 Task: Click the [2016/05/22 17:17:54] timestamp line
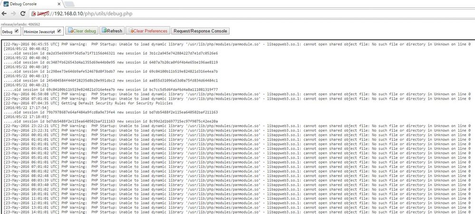coord(26,108)
